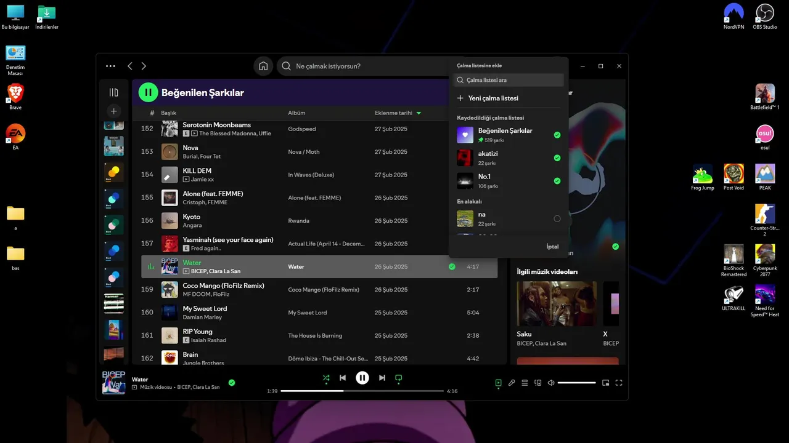Open album 'The House Is Burning'
Image resolution: width=789 pixels, height=443 pixels.
click(x=315, y=336)
